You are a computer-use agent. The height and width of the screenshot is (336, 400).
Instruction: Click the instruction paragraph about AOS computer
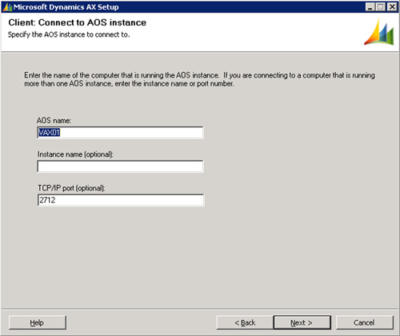pos(199,79)
